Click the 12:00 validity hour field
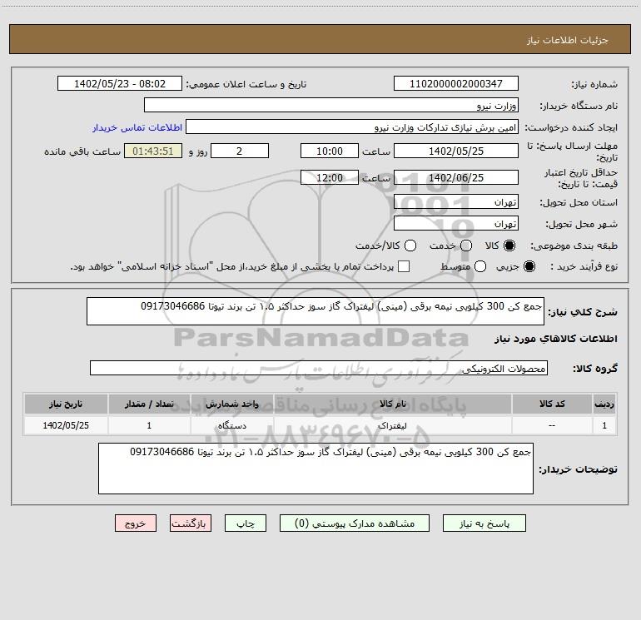Screen dimensions: 641x620 (330, 177)
